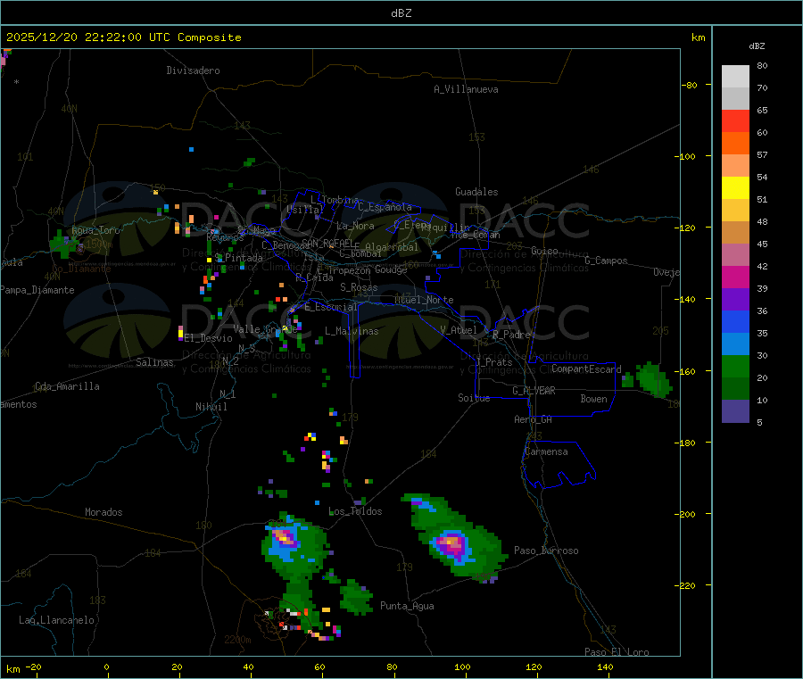Click the Soitue map label

(x=474, y=398)
